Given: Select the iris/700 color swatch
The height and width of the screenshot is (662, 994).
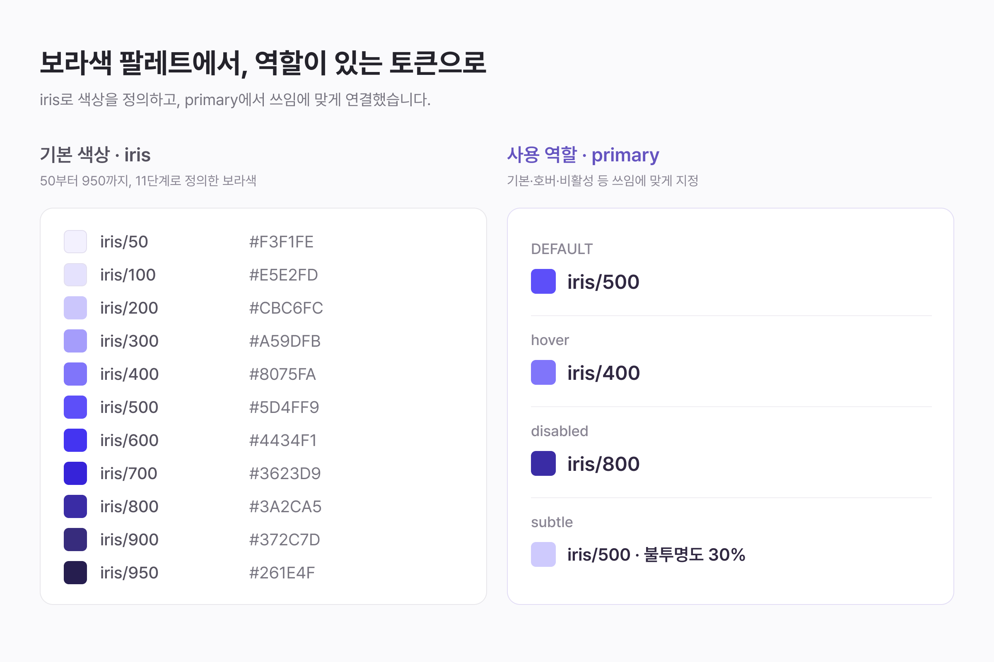Looking at the screenshot, I should coord(75,473).
